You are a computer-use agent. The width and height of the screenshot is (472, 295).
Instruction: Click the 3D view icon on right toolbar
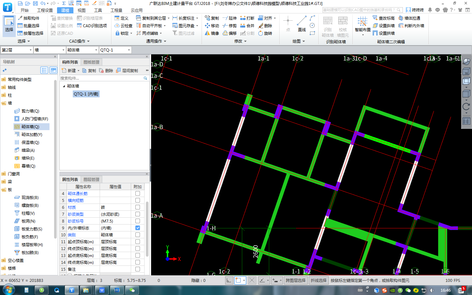466,71
